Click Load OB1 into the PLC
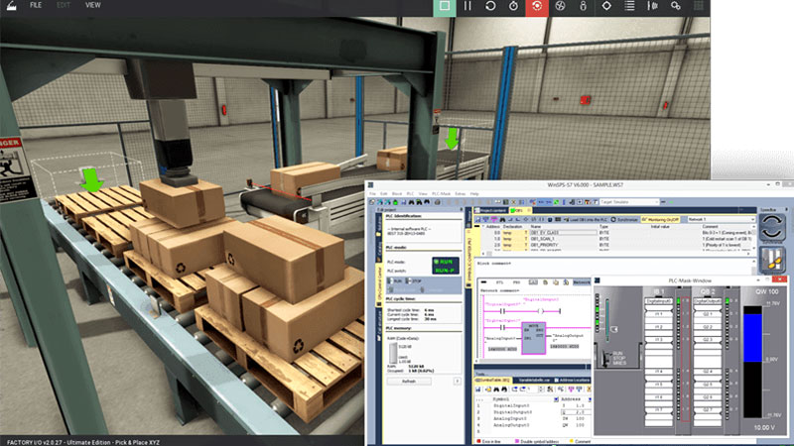Screen dimensions: 794x446 click(585, 219)
